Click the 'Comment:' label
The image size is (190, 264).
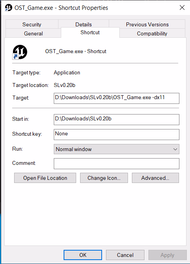(x=24, y=163)
